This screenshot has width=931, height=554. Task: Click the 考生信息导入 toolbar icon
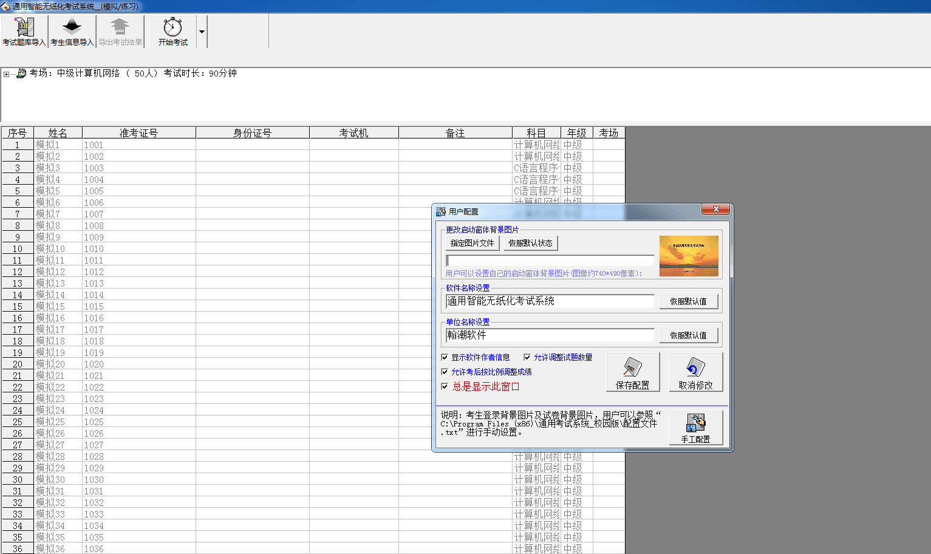pos(72,28)
